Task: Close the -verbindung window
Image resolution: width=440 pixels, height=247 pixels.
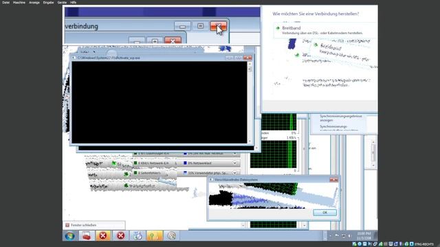Action: 219,26
